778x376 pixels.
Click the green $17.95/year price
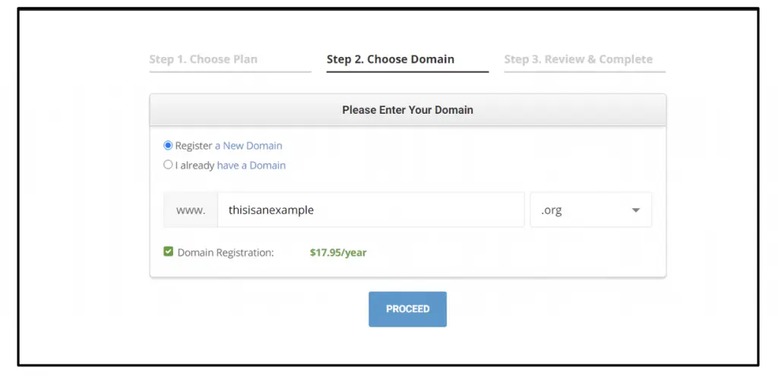click(x=338, y=252)
